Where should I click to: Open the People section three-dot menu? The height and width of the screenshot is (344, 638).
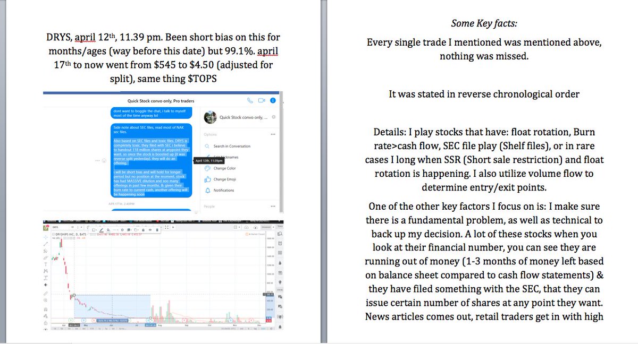coord(273,206)
